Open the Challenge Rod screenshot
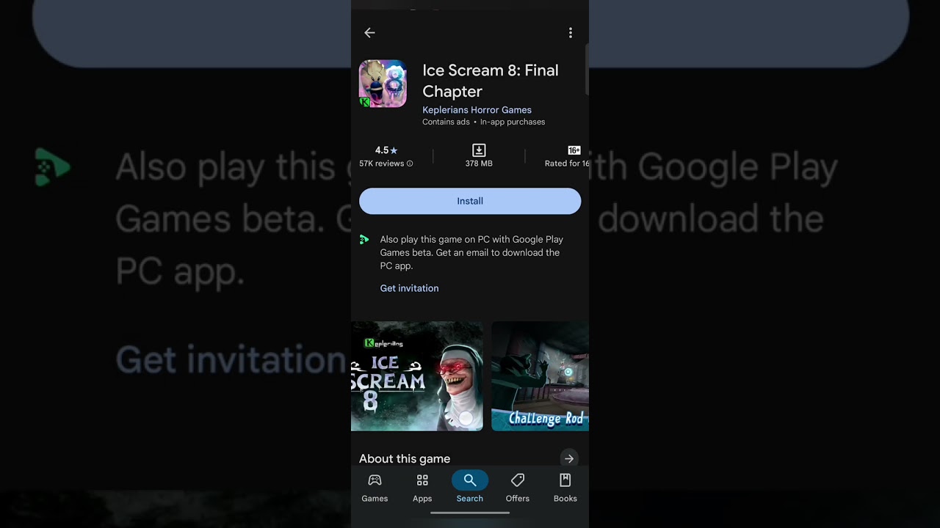 pyautogui.click(x=540, y=376)
